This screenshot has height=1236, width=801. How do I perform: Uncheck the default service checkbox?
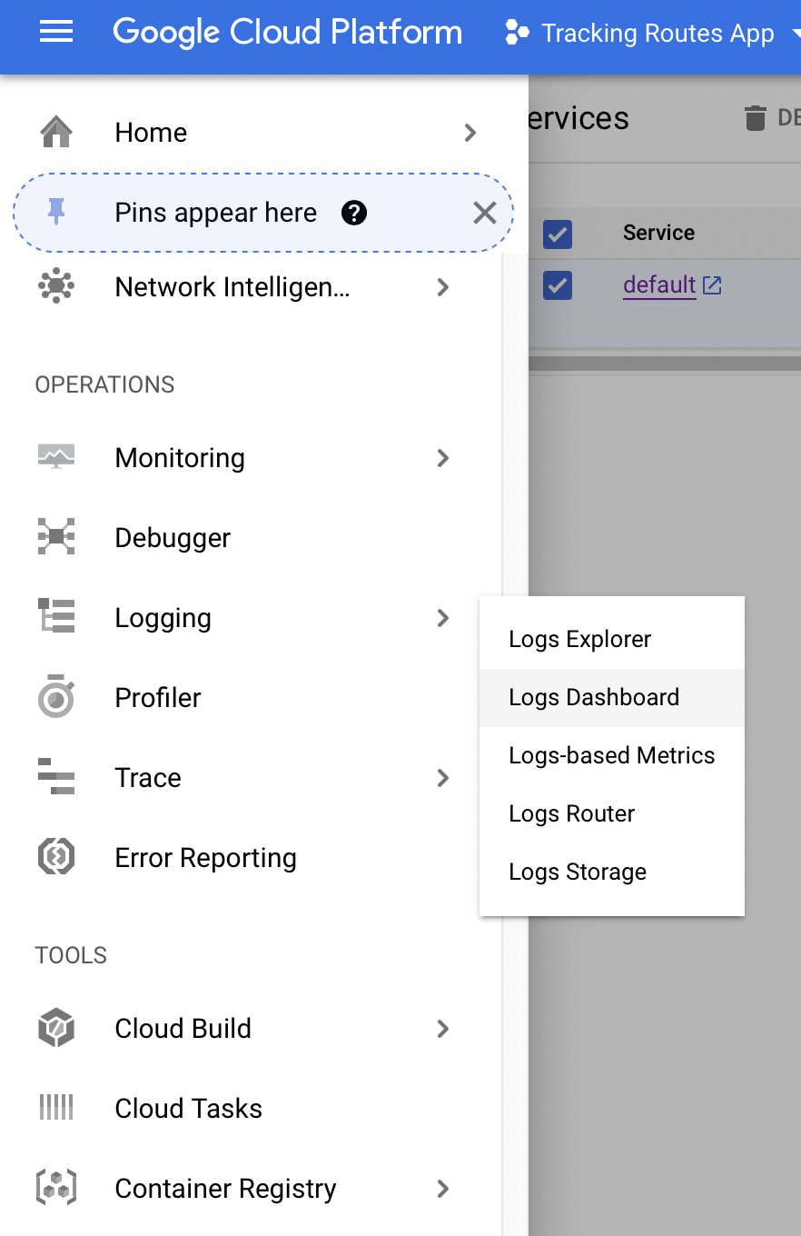(558, 285)
